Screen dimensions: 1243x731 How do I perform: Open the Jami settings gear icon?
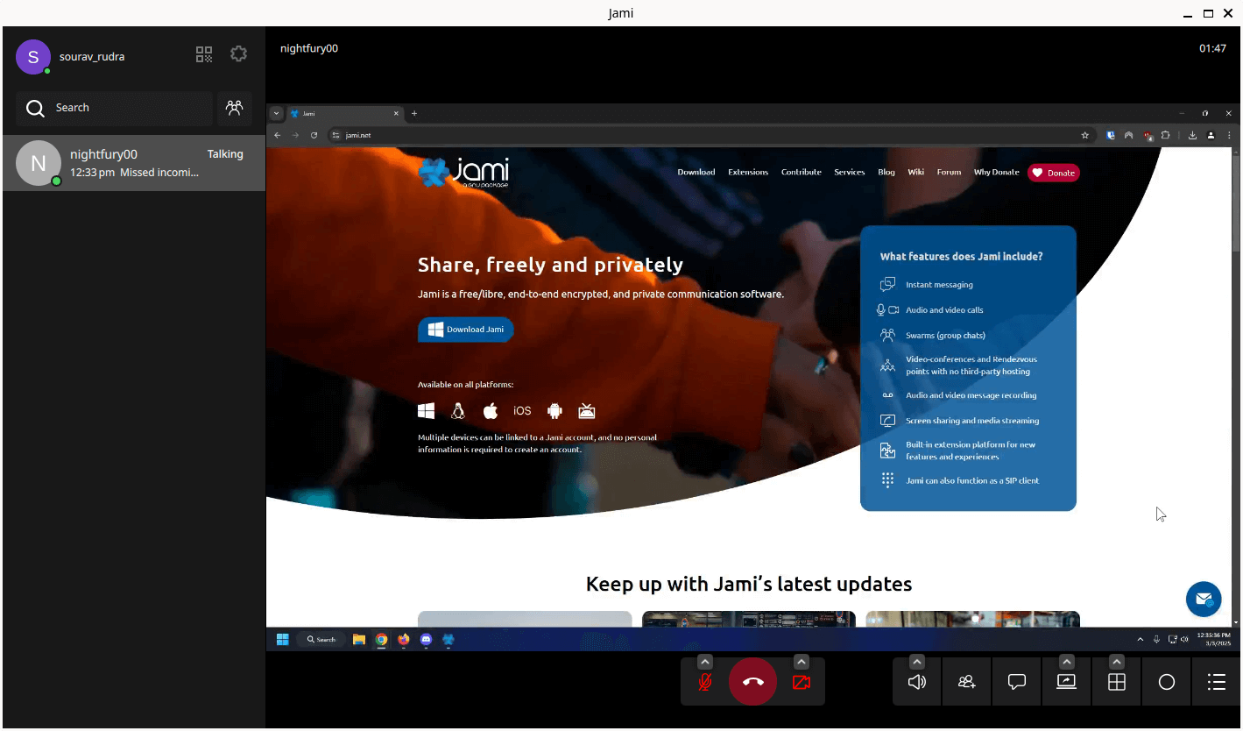238,53
